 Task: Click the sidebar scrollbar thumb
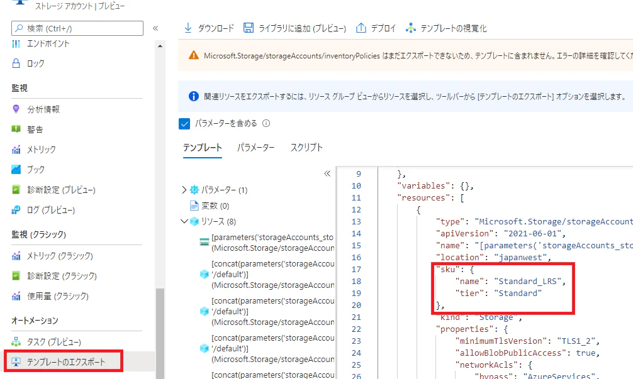[160, 334]
